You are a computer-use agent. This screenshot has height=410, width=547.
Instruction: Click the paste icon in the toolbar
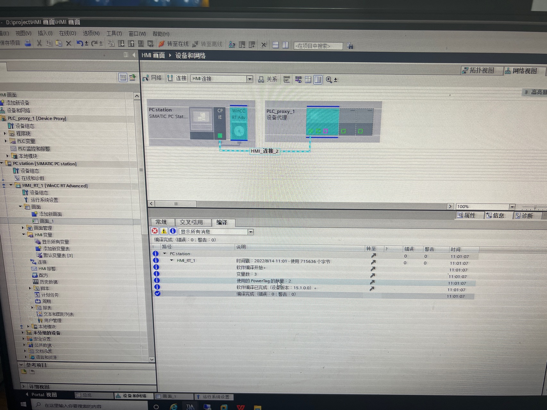(59, 43)
